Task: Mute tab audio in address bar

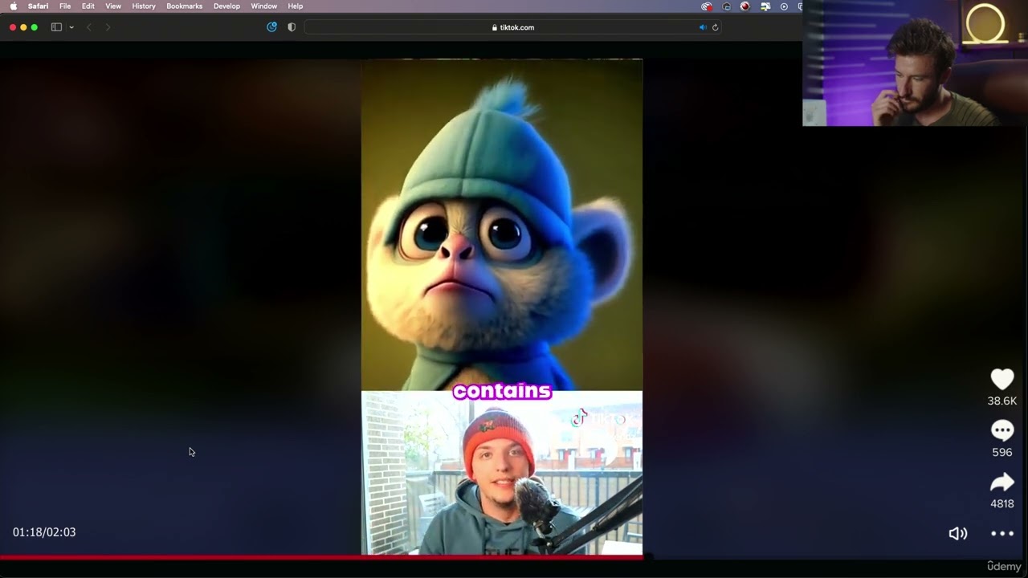Action: point(703,27)
